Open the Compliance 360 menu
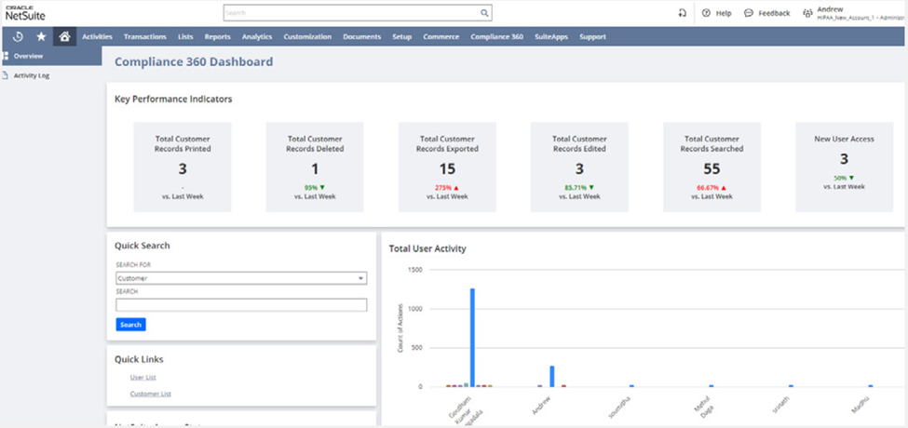Viewport: 908px width, 428px height. tap(496, 36)
